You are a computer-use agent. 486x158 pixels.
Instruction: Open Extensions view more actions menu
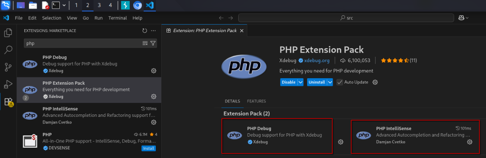153,30
